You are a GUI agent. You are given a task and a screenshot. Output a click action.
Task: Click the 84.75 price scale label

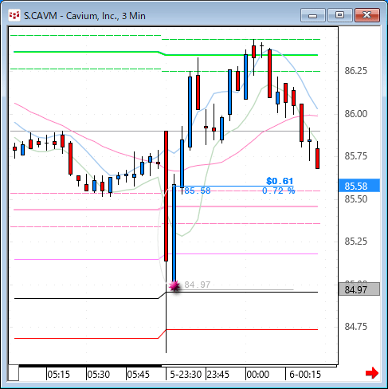(356, 327)
